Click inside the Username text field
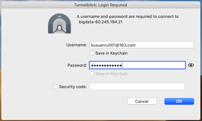Viewport: 202px width, 121px height. point(142,45)
